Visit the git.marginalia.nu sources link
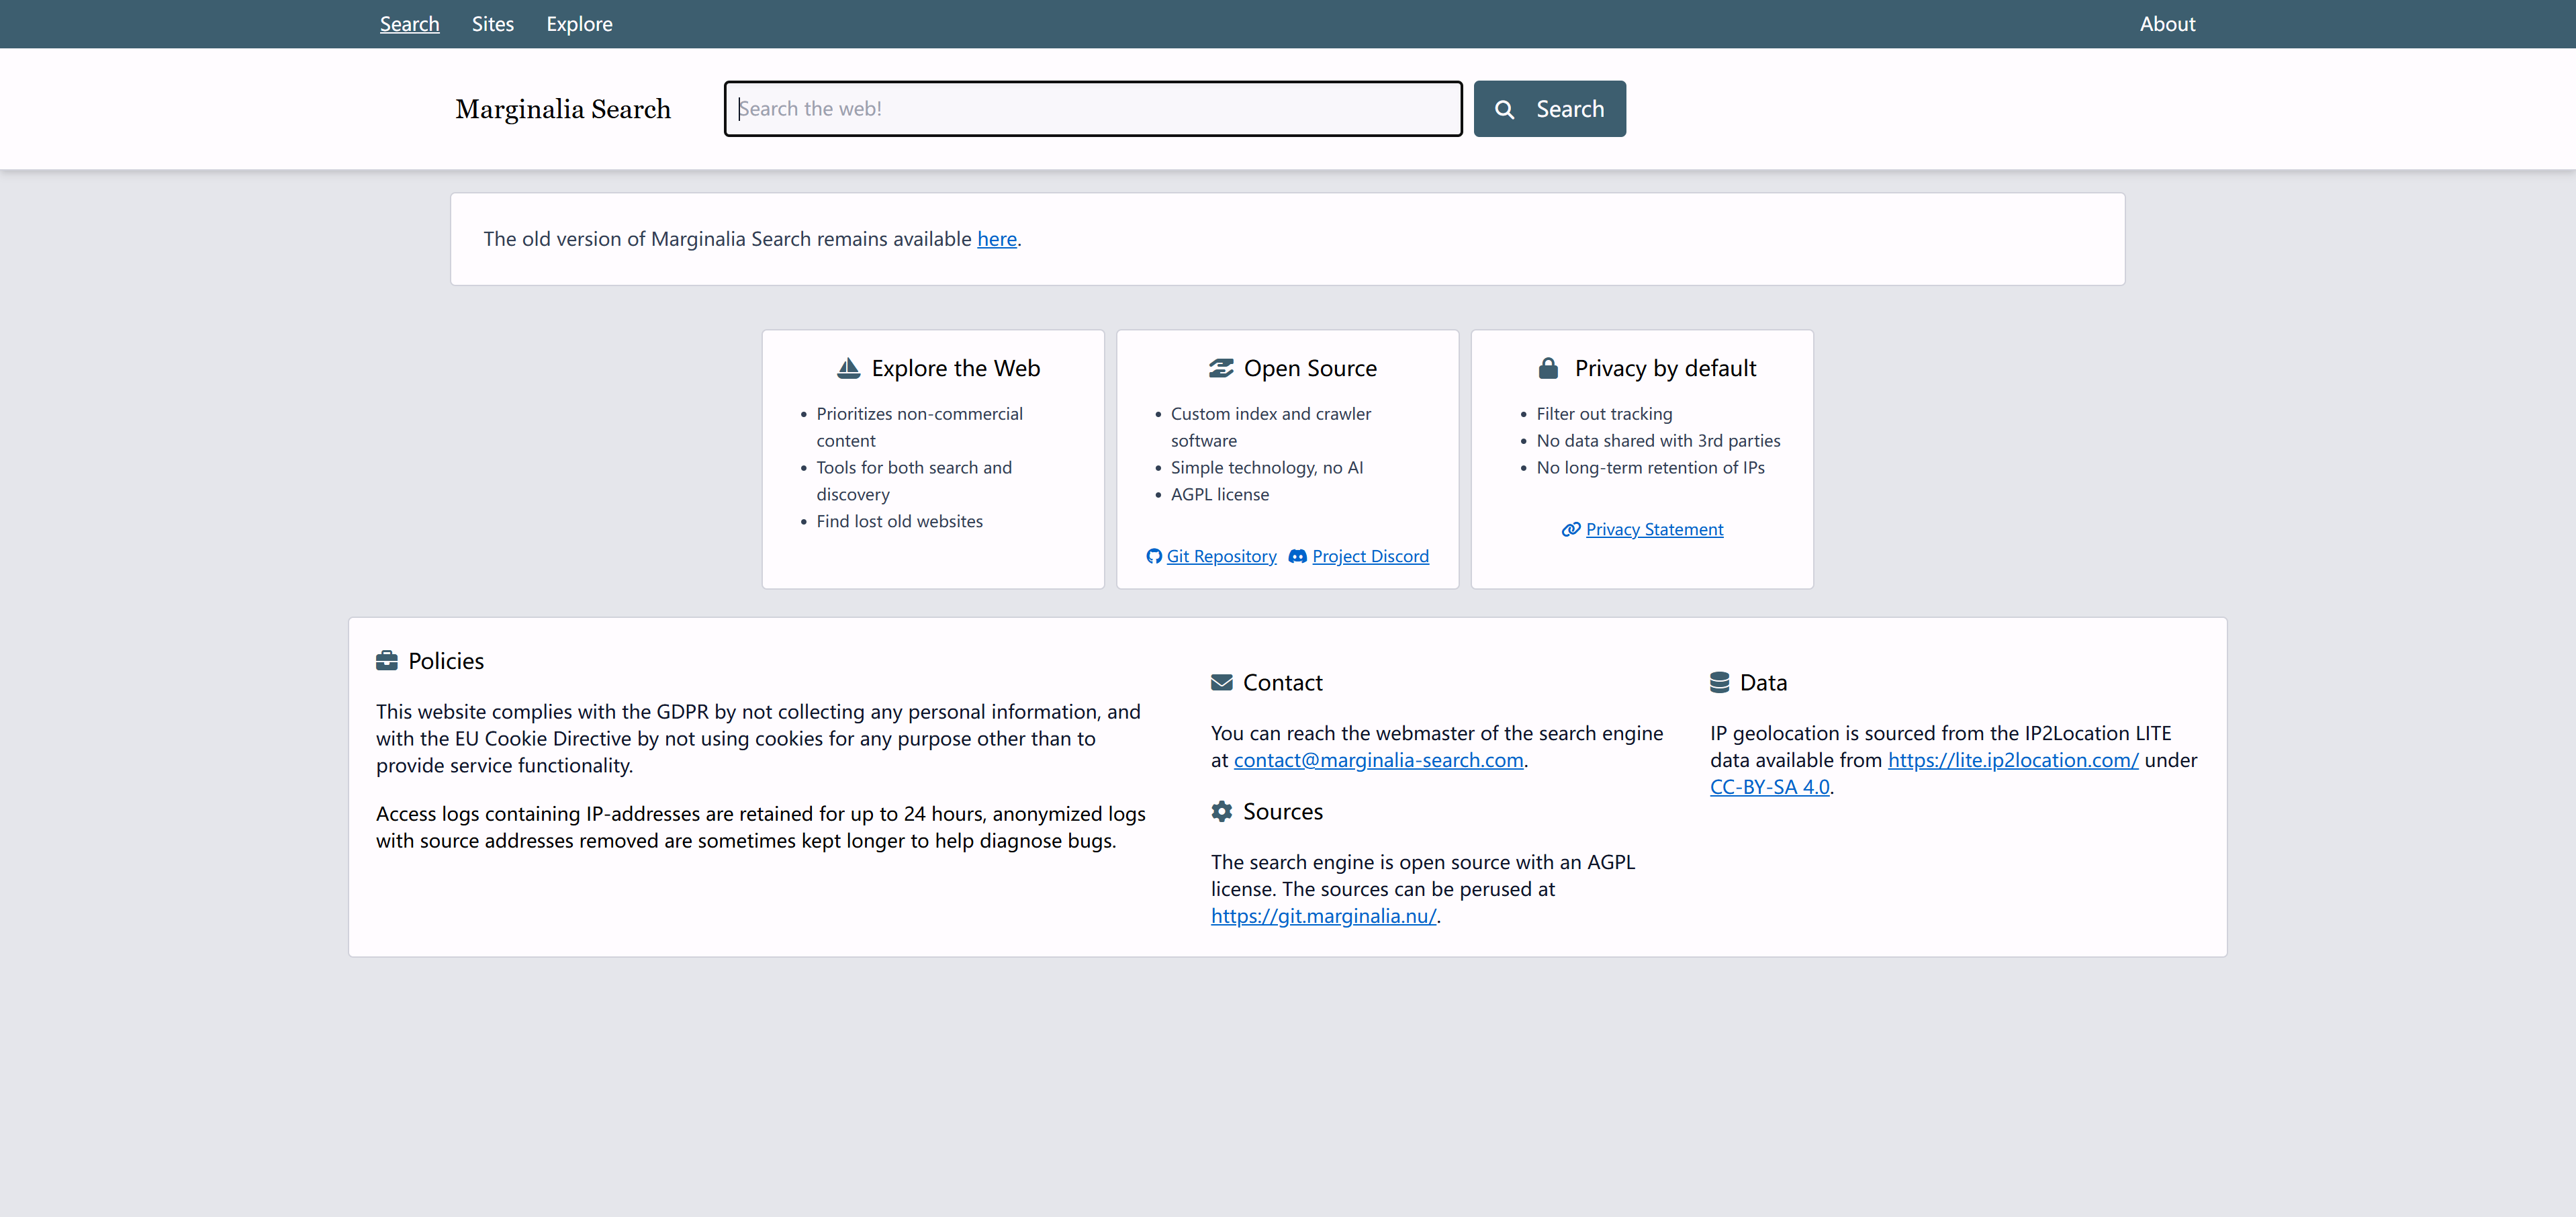This screenshot has height=1217, width=2576. tap(1323, 916)
